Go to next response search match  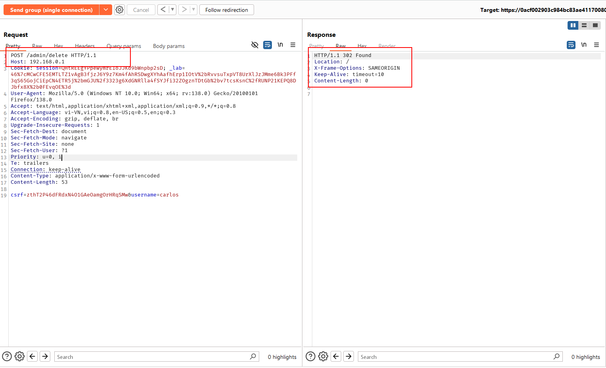pyautogui.click(x=349, y=357)
